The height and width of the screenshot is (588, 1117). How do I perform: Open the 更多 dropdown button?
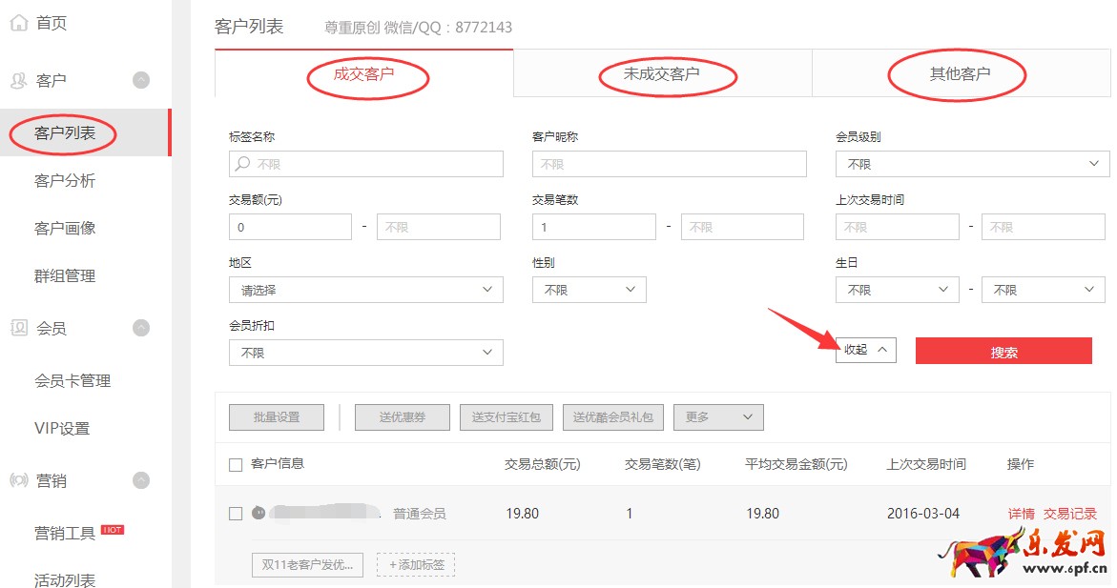coord(717,417)
